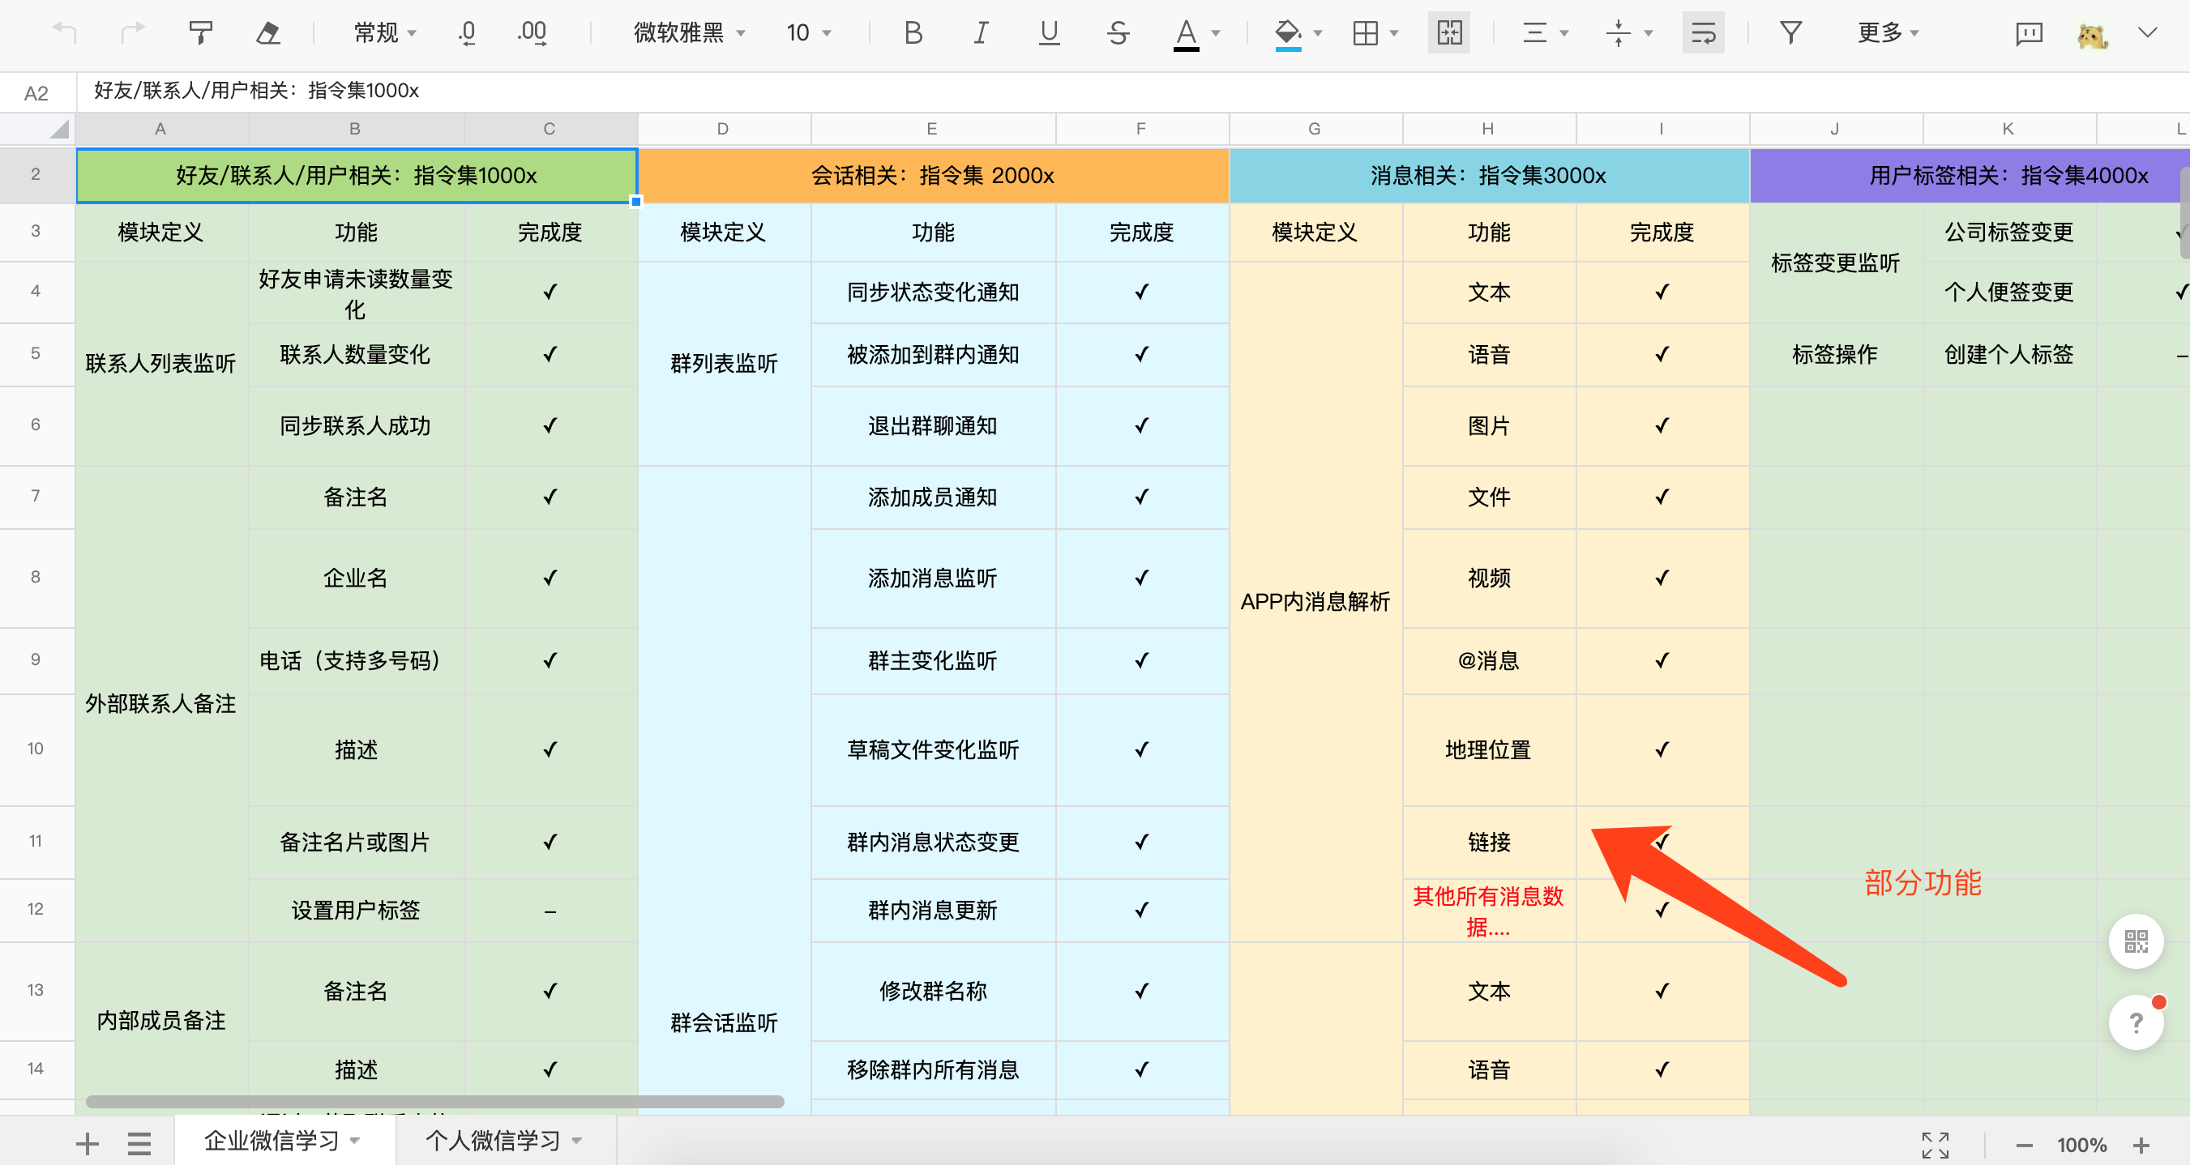Open the comments icon
This screenshot has width=2190, height=1165.
[2029, 33]
